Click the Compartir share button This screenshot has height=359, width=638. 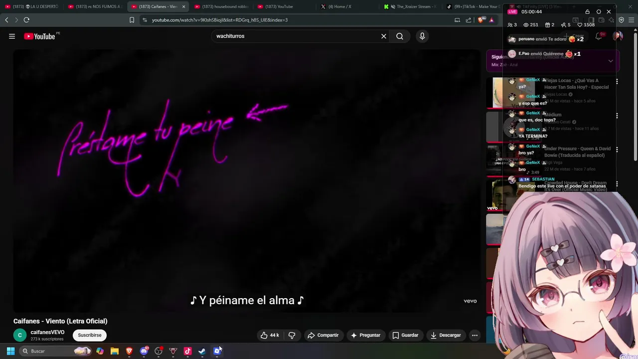(x=323, y=335)
